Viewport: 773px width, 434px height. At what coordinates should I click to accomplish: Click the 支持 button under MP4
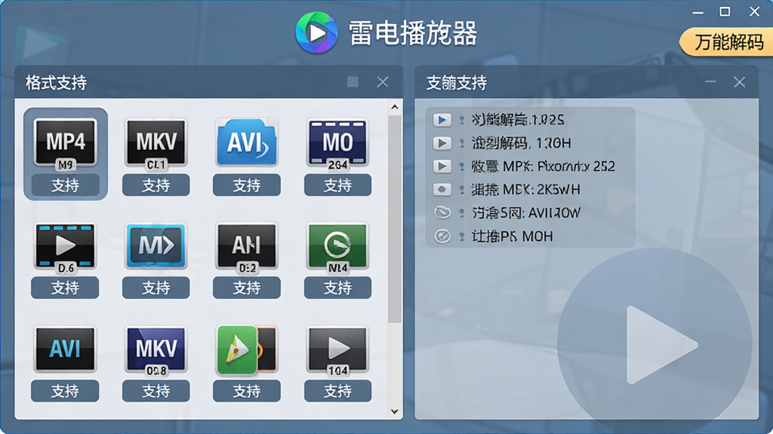[65, 185]
